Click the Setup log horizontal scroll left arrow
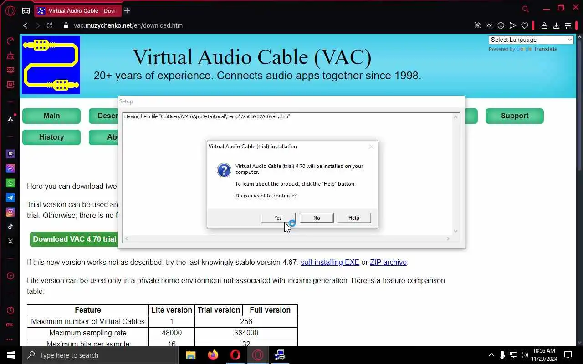This screenshot has height=364, width=583. click(127, 238)
